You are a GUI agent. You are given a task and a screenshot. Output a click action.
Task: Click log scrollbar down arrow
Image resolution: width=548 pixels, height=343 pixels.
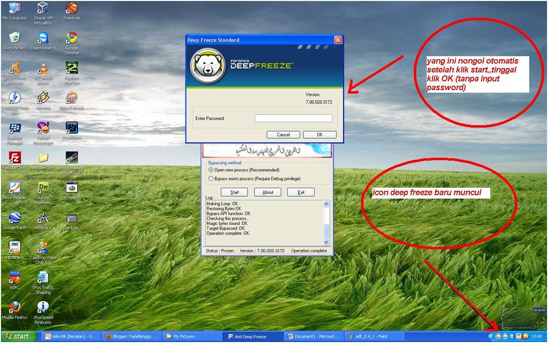(x=326, y=242)
